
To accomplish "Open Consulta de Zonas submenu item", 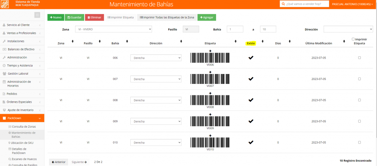I will [22, 127].
